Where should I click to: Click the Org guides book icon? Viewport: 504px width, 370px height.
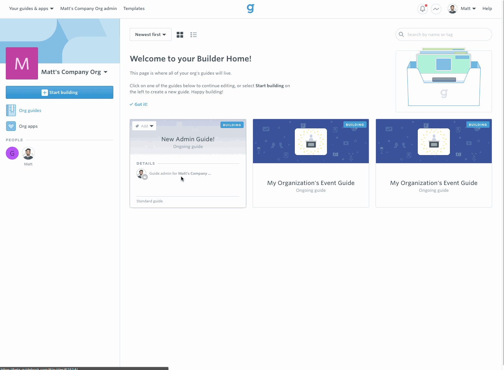pyautogui.click(x=11, y=110)
